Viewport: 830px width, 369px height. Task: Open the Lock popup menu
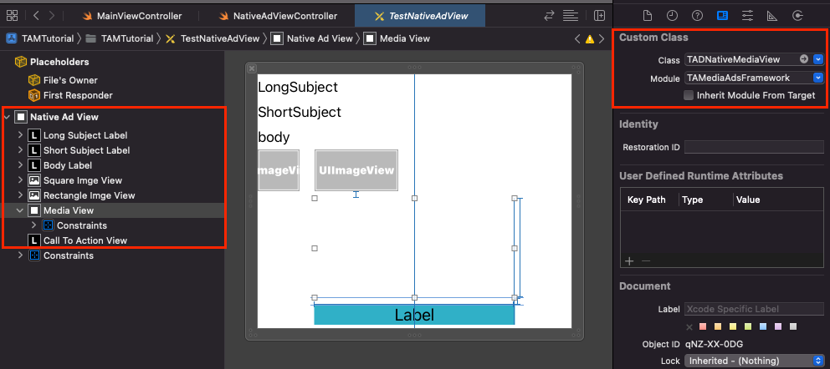[754, 361]
